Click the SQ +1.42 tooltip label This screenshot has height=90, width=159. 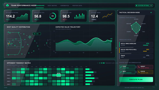coord(37,34)
